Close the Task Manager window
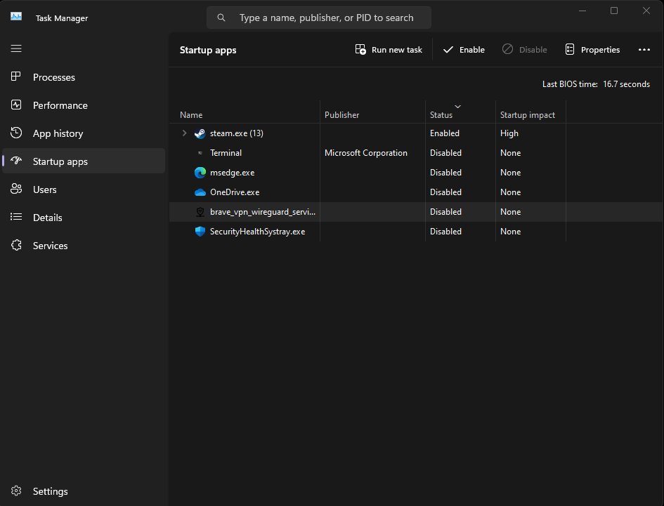The width and height of the screenshot is (664, 506). coord(646,11)
